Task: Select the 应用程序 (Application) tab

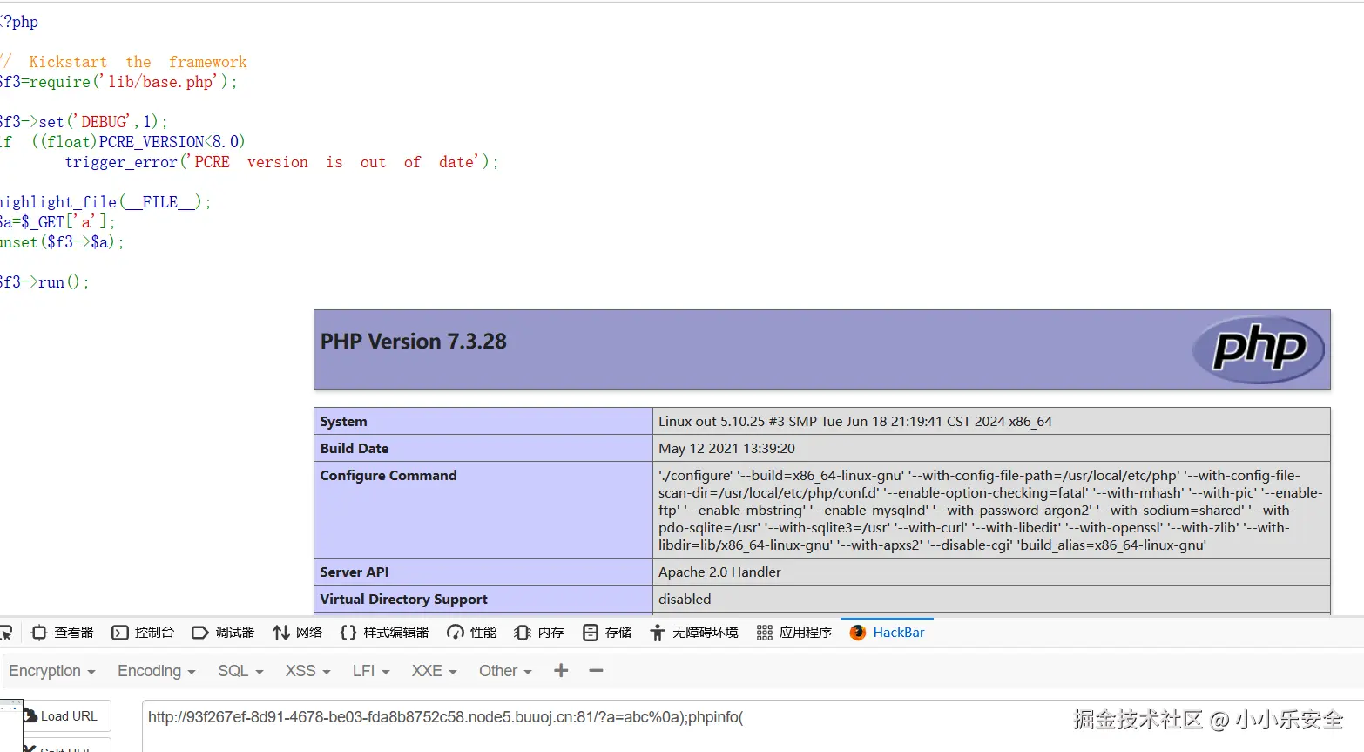Action: click(x=794, y=633)
